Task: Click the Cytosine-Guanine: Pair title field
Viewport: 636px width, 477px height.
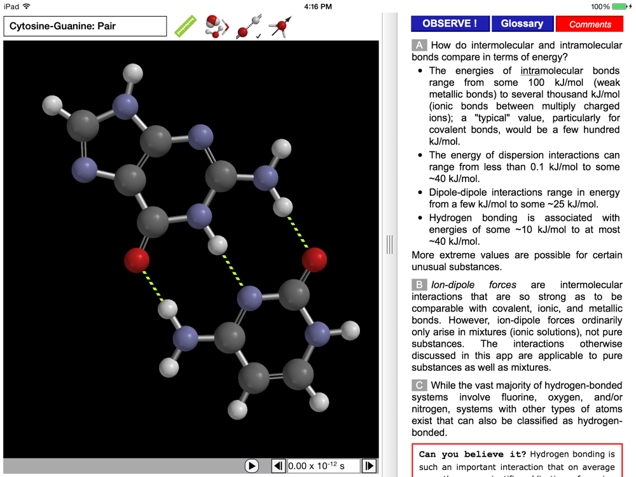Action: pyautogui.click(x=85, y=27)
